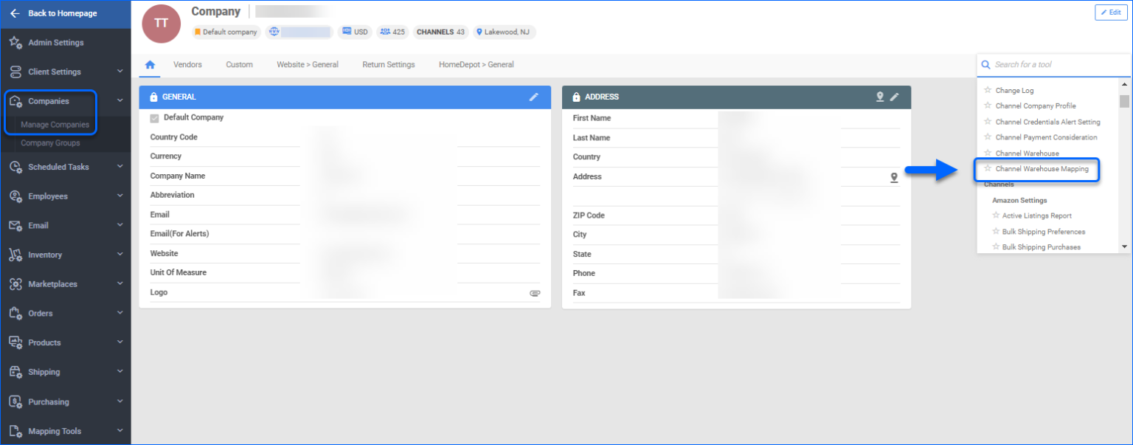Open the Return Settings tab
1133x445 pixels.
click(x=389, y=64)
